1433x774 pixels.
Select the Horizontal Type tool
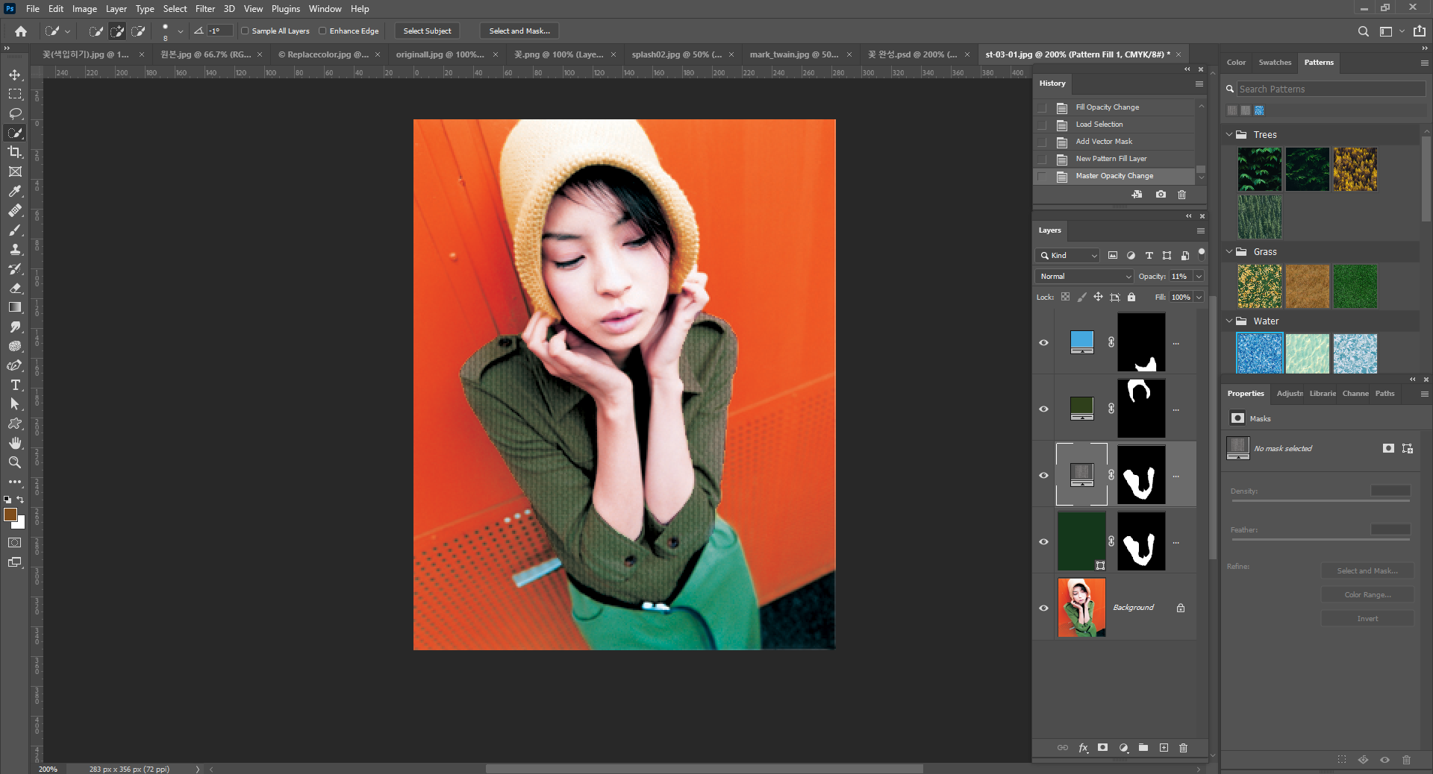tap(15, 385)
